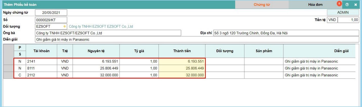Click the header Diễn giải description field
Viewport: 362px width, 107px height.
[197, 40]
